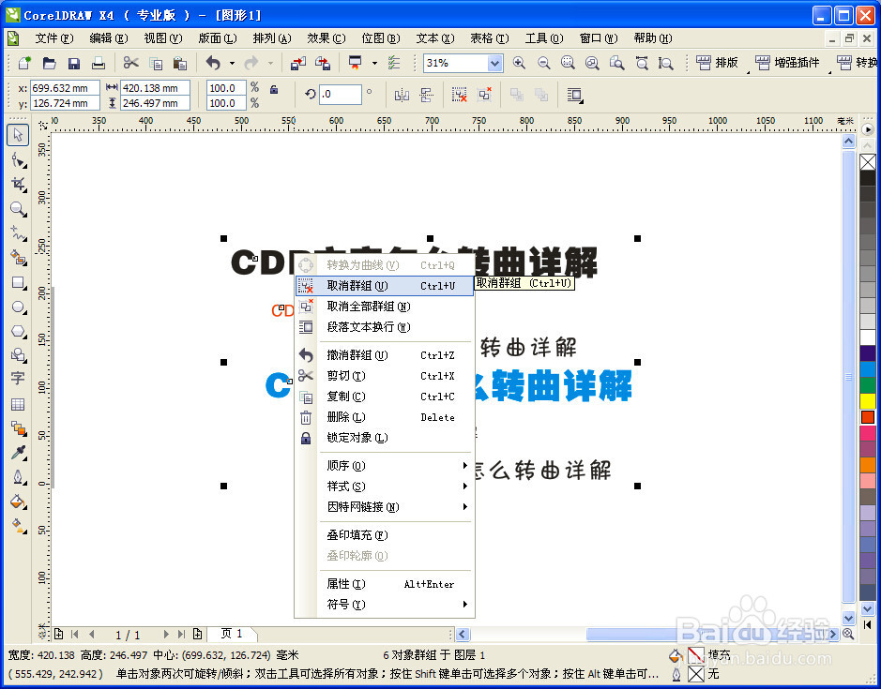Click the Open file icon
The width and height of the screenshot is (881, 689).
(49, 63)
